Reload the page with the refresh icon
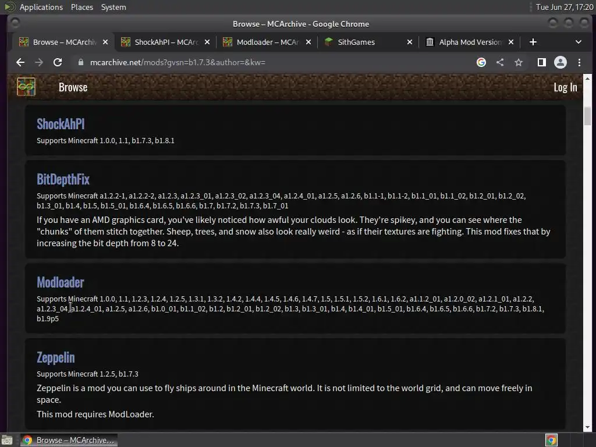 point(58,62)
